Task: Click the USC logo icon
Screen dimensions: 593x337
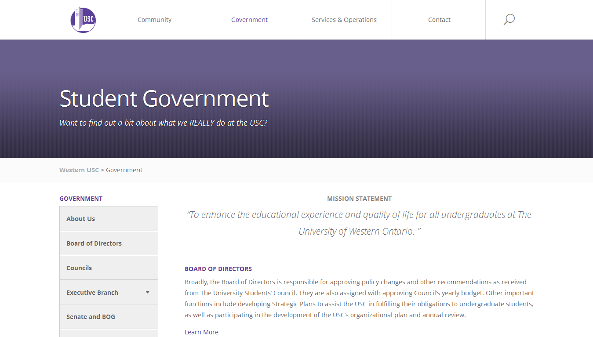Action: pyautogui.click(x=83, y=20)
